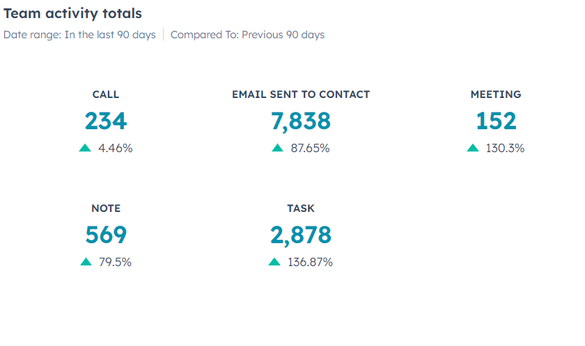Select the Call total of 234

click(x=106, y=122)
